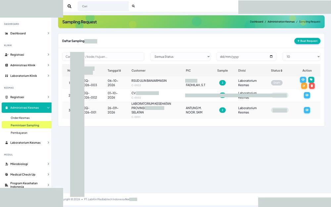
Task: Collapse the Administrasi Kesmas menu chevron
Action: (x=48, y=108)
